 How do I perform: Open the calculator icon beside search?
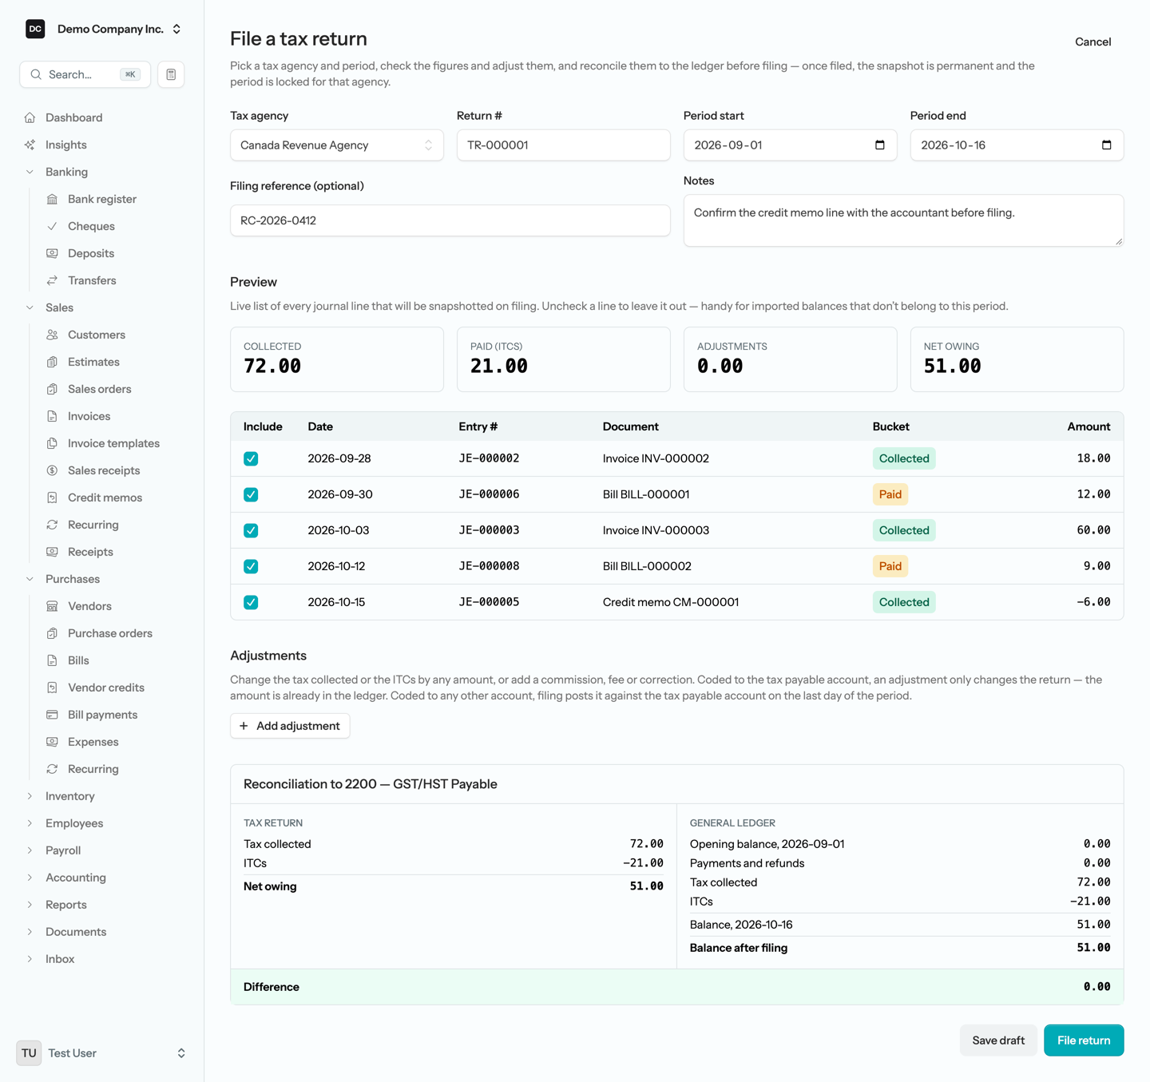(171, 74)
